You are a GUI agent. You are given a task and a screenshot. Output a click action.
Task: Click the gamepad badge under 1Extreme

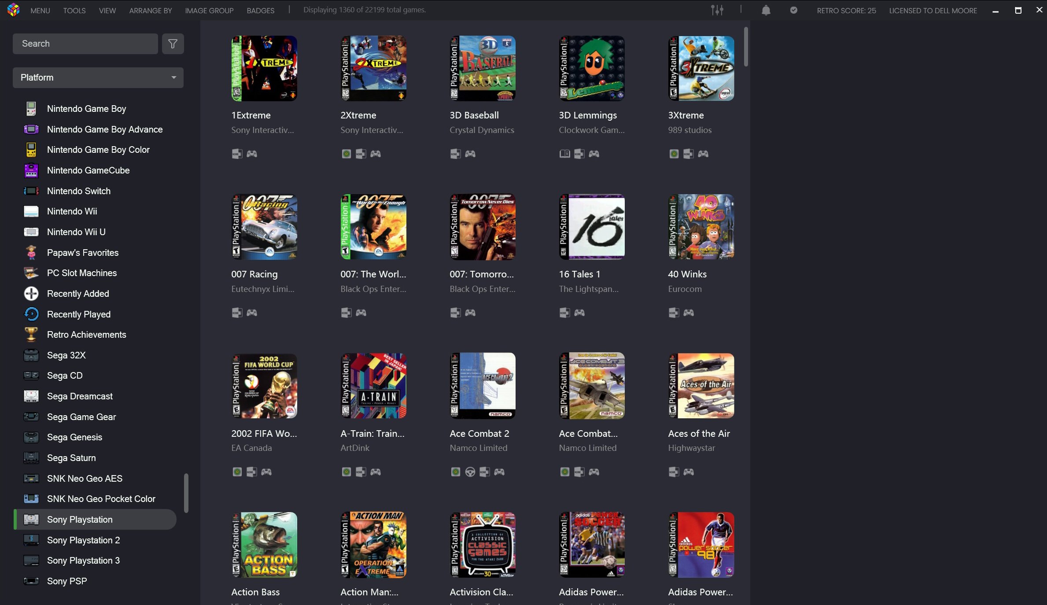(x=252, y=154)
